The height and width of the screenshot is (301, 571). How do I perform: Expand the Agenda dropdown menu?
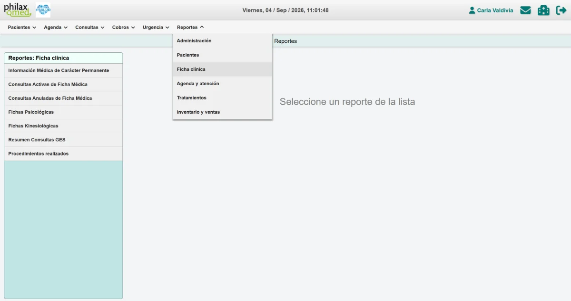coord(56,27)
